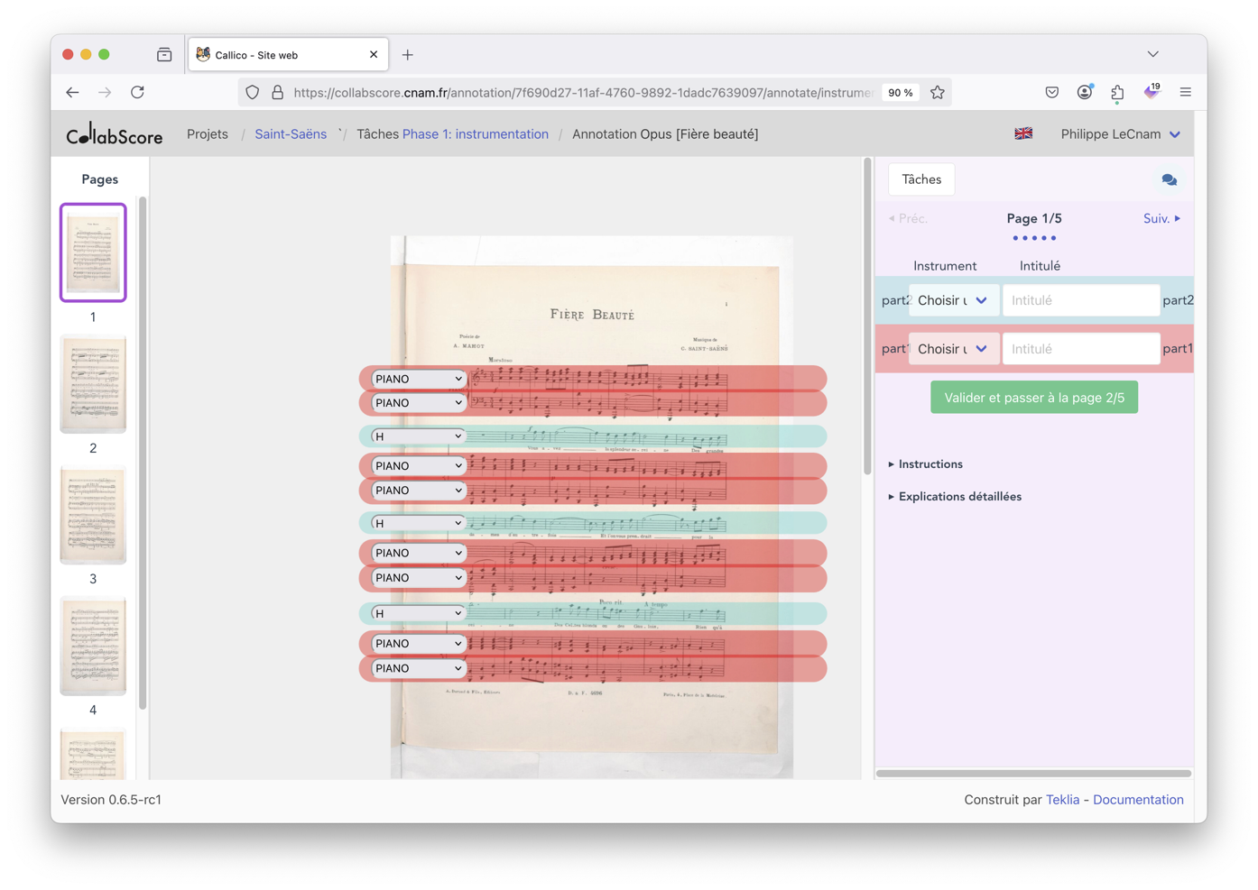This screenshot has height=890, width=1258.
Task: Open the Pocket save icon
Action: point(1052,92)
